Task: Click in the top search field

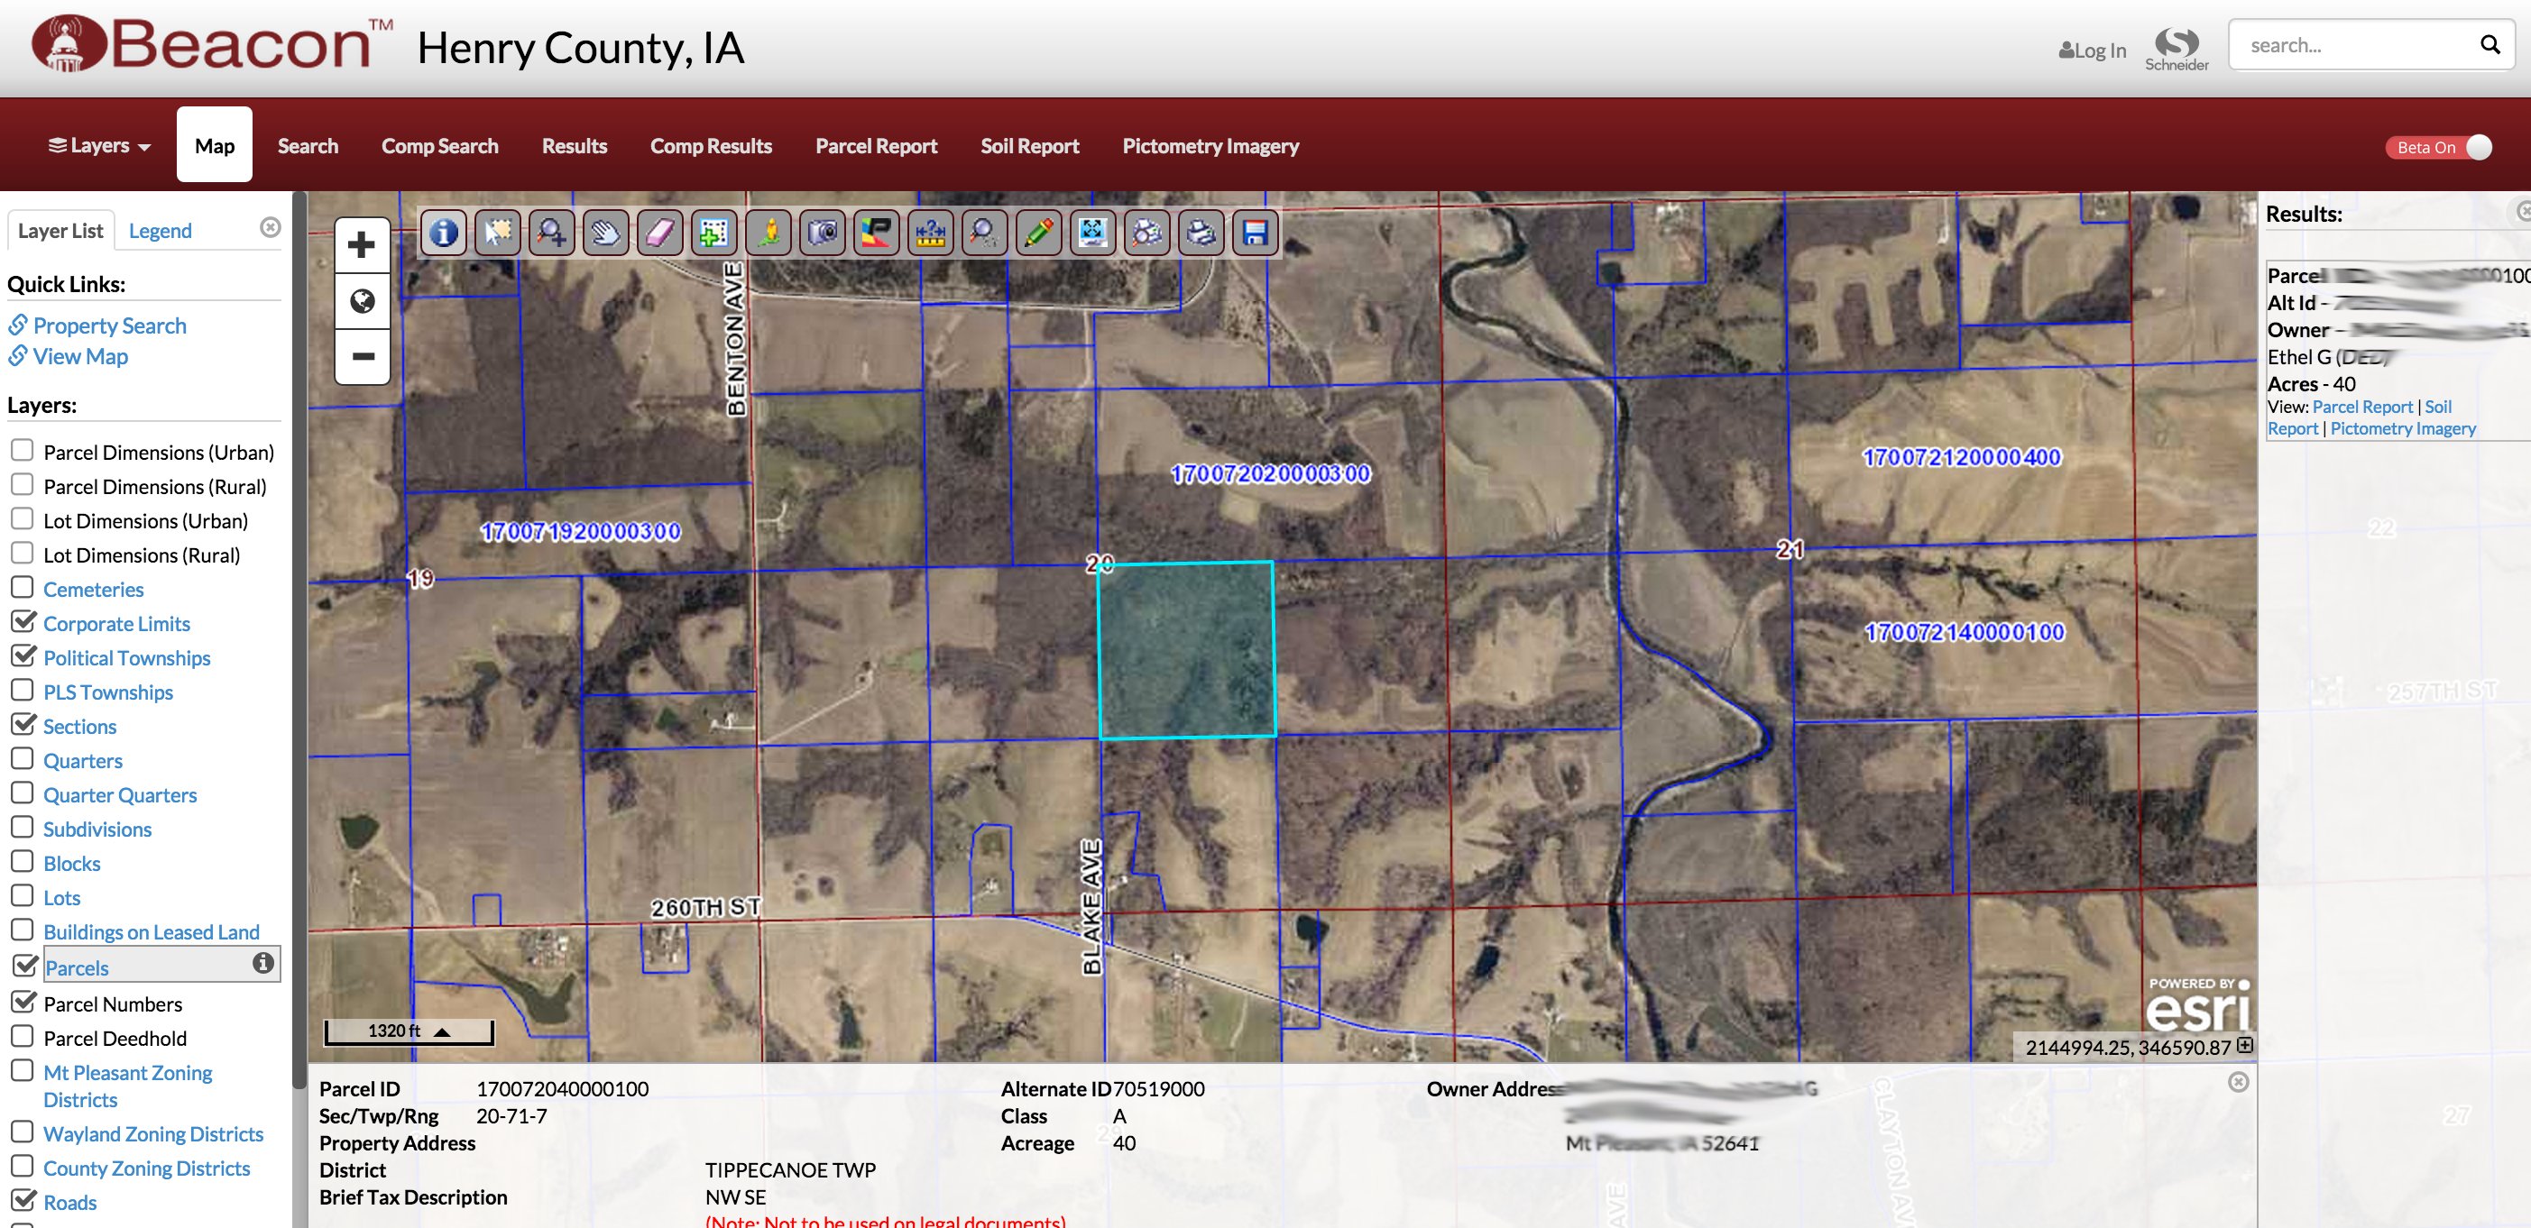Action: (x=2358, y=45)
